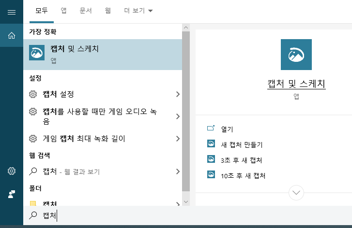This screenshot has height=228, width=352.
Task: Click the gear icon beside 게임 캡처 최대 녹화 길이
Action: tap(33, 139)
